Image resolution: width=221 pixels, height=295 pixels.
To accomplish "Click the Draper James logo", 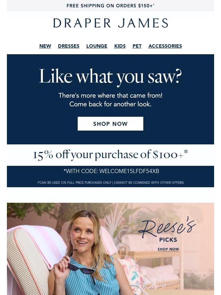I will [110, 23].
